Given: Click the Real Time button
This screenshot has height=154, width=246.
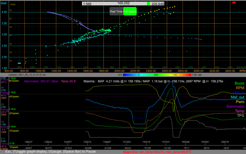Looking at the screenshot, I should tap(116, 11).
